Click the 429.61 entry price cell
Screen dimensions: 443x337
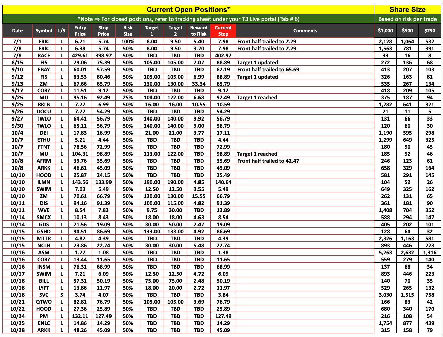(x=80, y=56)
